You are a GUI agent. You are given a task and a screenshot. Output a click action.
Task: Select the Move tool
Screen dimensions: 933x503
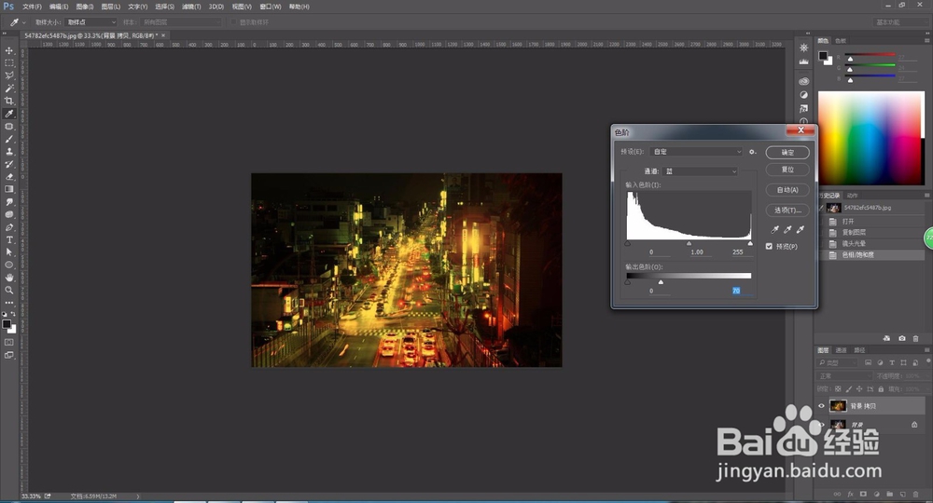coord(9,50)
